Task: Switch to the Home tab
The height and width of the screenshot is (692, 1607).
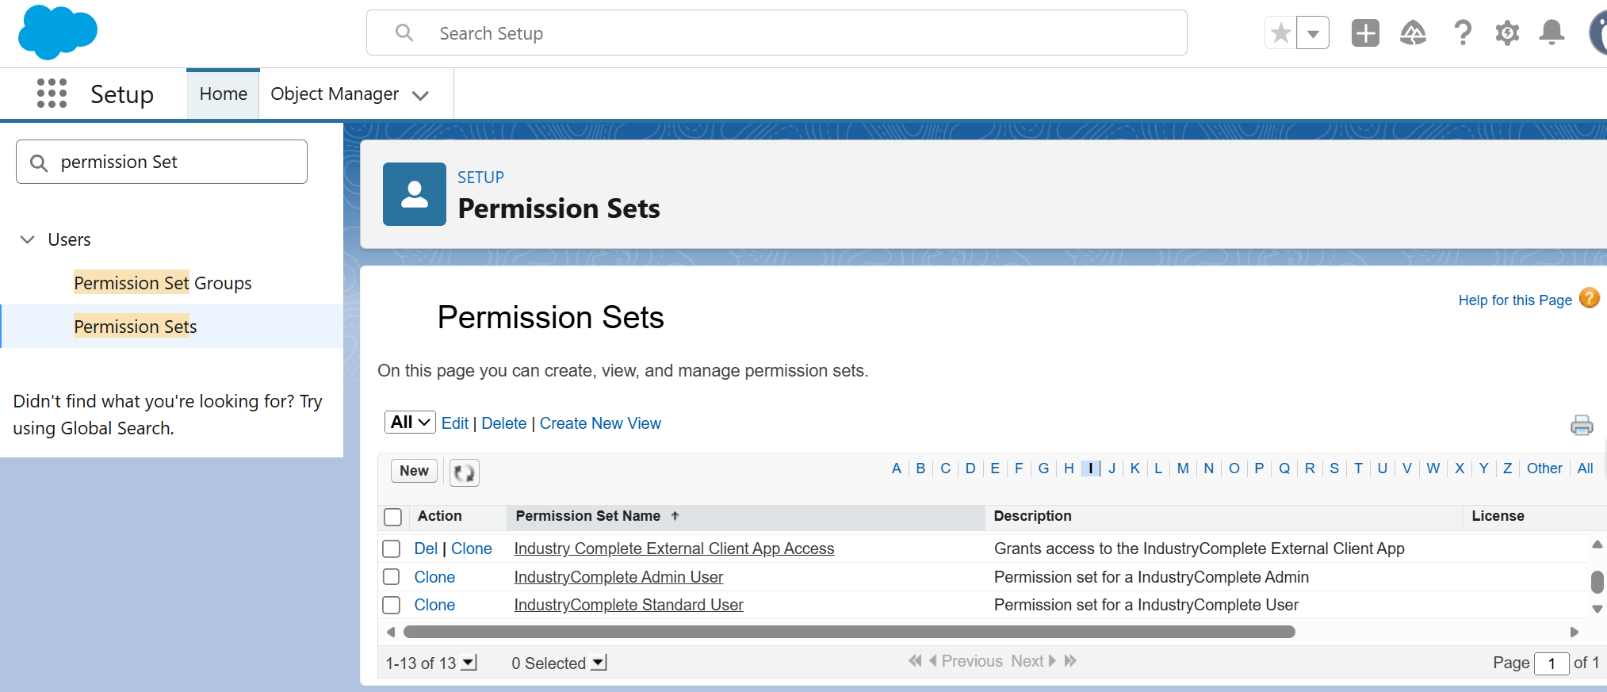Action: pyautogui.click(x=224, y=94)
